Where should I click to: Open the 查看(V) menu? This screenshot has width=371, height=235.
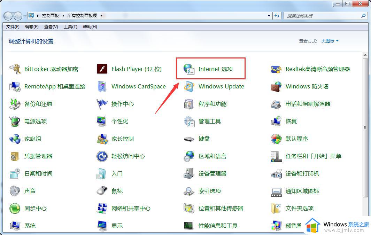[x=51, y=27]
